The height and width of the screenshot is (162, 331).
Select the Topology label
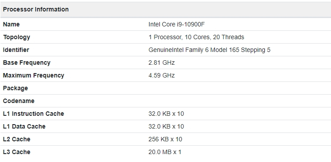[16, 37]
